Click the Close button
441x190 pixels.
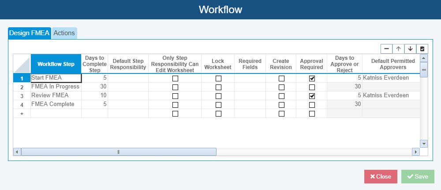381,176
